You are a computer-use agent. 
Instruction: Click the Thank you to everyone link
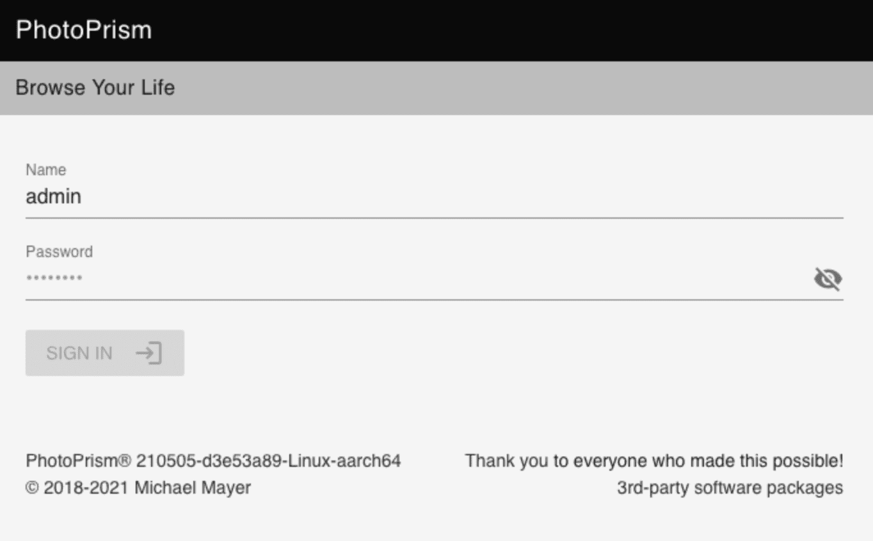pos(653,460)
